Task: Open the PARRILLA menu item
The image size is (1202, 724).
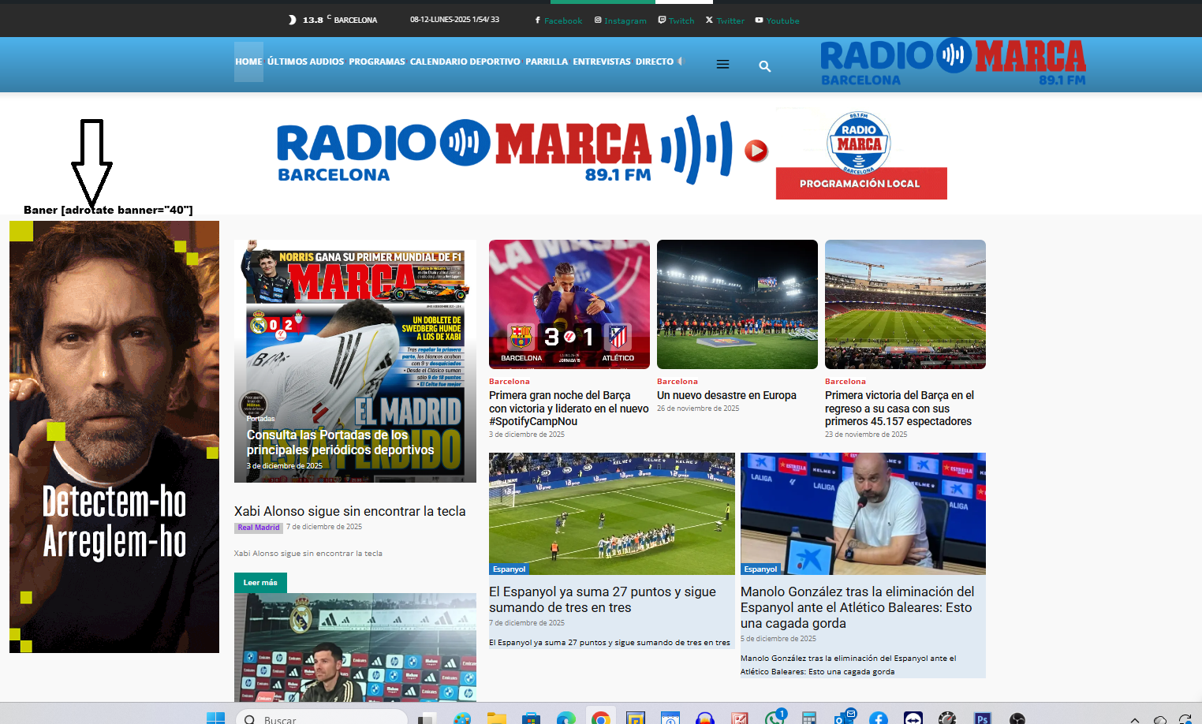Action: click(547, 62)
